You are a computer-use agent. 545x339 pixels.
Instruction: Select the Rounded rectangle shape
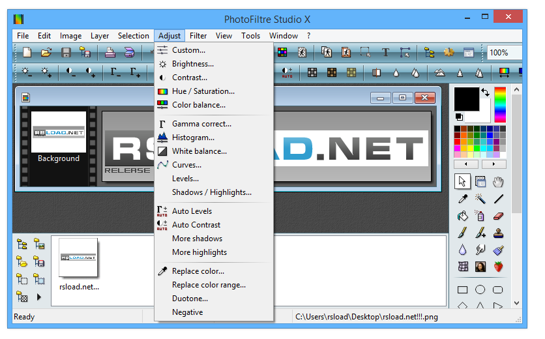click(x=497, y=289)
